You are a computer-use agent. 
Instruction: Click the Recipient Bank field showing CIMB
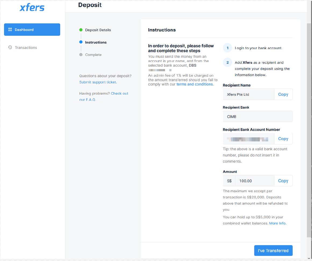258,116
